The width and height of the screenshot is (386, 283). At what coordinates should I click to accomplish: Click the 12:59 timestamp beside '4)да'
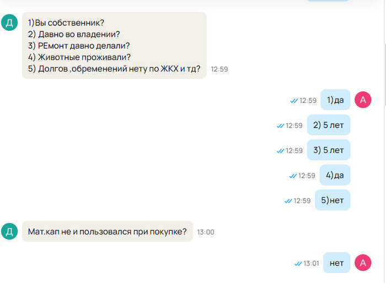point(307,176)
